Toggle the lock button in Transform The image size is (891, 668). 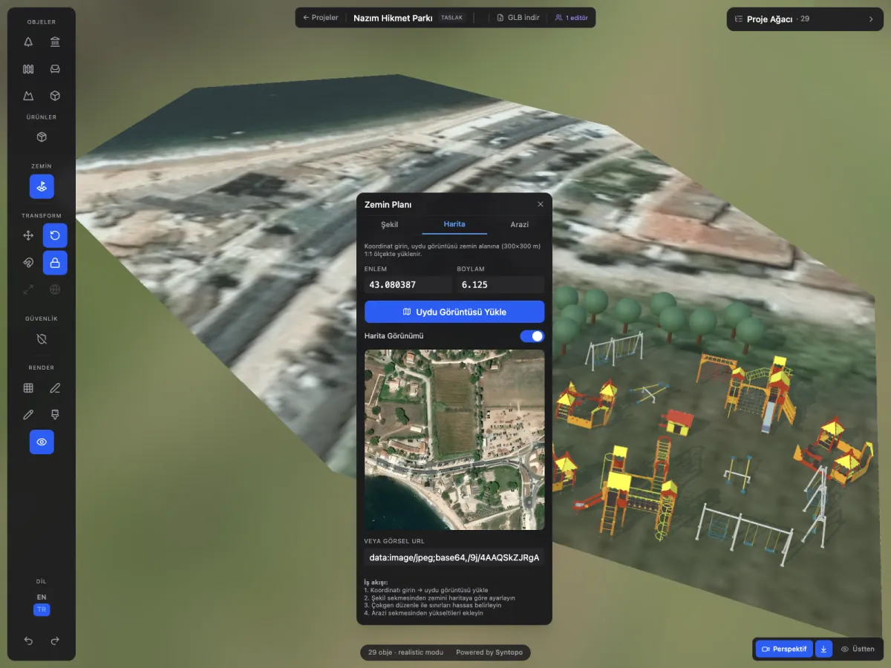point(55,263)
